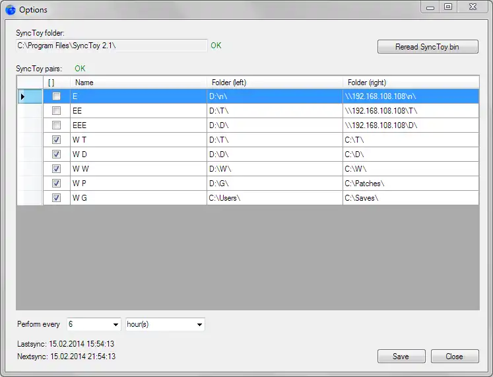Uncheck the W G pair checkbox
Image resolution: width=493 pixels, height=377 pixels.
[x=56, y=198]
